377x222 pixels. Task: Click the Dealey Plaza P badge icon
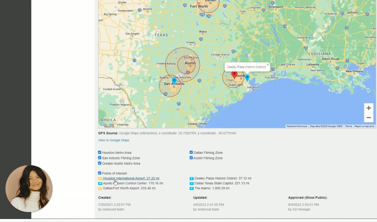[192, 179]
